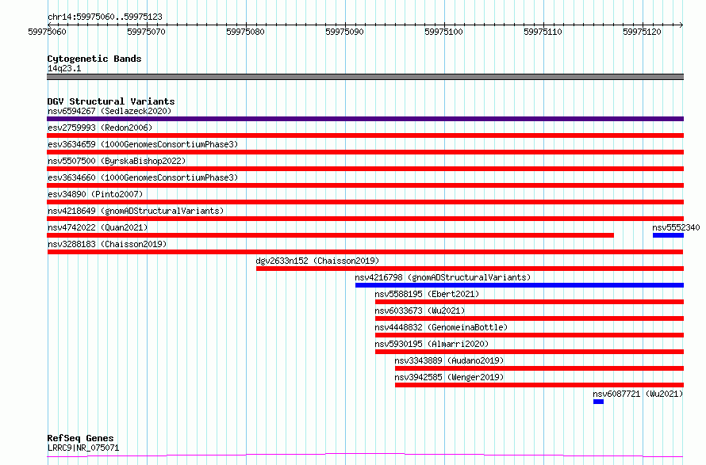The width and height of the screenshot is (706, 465).
Task: Open variant nsv5507500 (ByrskaBishop2022)
Action: 117,161
